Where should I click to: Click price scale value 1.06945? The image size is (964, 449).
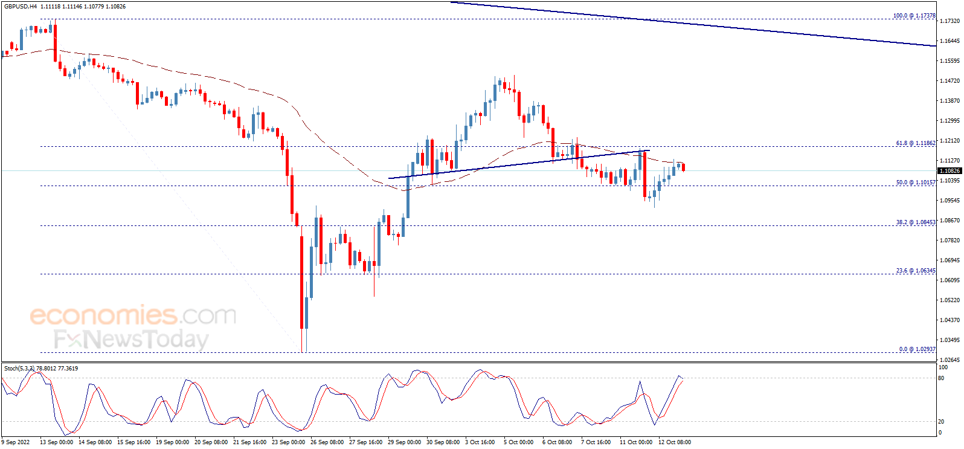(950, 260)
